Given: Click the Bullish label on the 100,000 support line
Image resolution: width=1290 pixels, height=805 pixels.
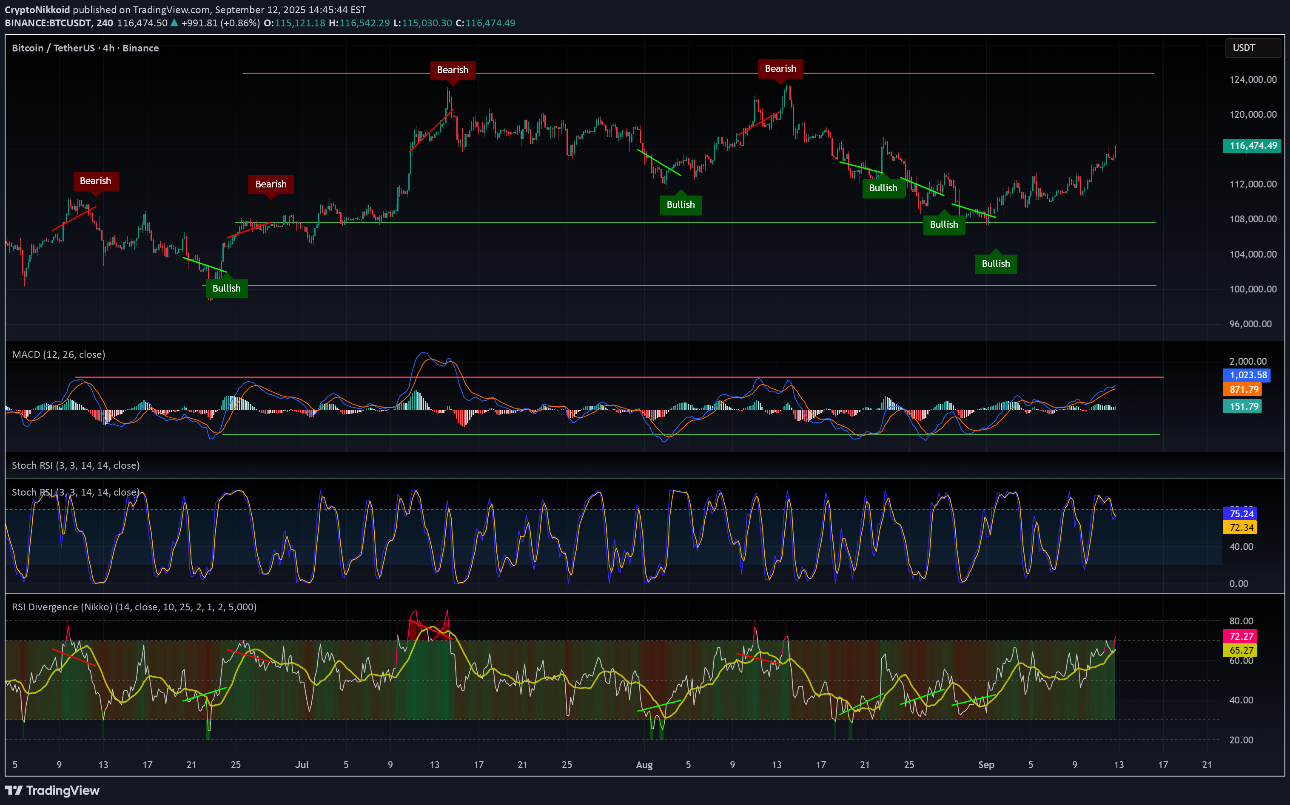Looking at the screenshot, I should [x=226, y=288].
